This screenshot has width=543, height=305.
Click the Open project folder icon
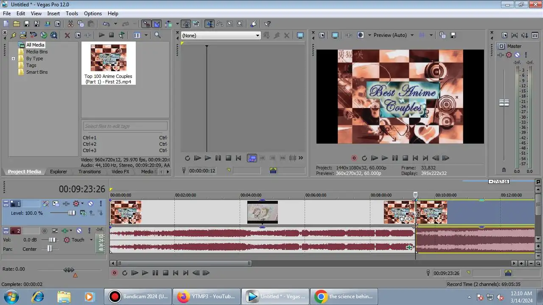coord(16,24)
